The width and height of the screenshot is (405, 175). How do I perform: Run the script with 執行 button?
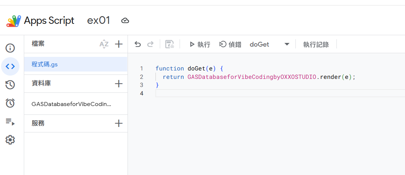(x=200, y=44)
